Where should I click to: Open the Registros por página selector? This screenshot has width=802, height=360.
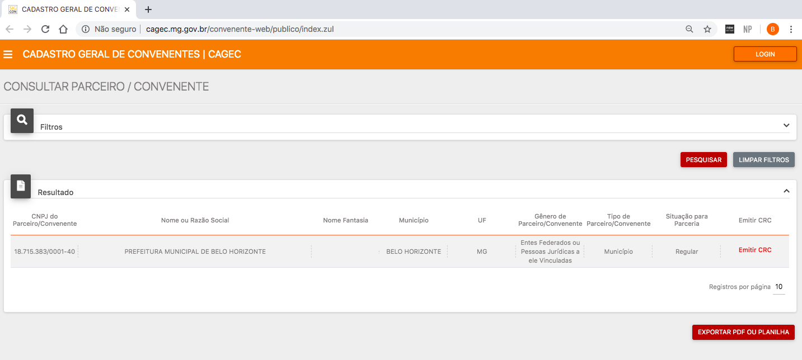coord(778,287)
